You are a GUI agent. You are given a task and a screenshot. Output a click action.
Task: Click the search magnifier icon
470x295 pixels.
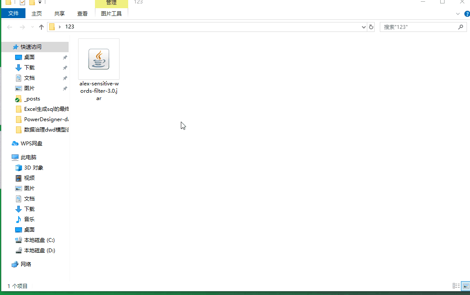pos(461,27)
